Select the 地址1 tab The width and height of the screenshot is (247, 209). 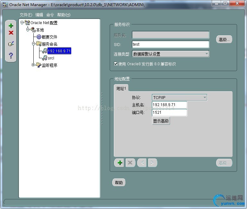coord(121,88)
